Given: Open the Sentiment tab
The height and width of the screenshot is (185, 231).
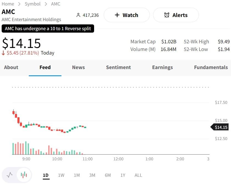Looking at the screenshot, I should pyautogui.click(x=119, y=67).
